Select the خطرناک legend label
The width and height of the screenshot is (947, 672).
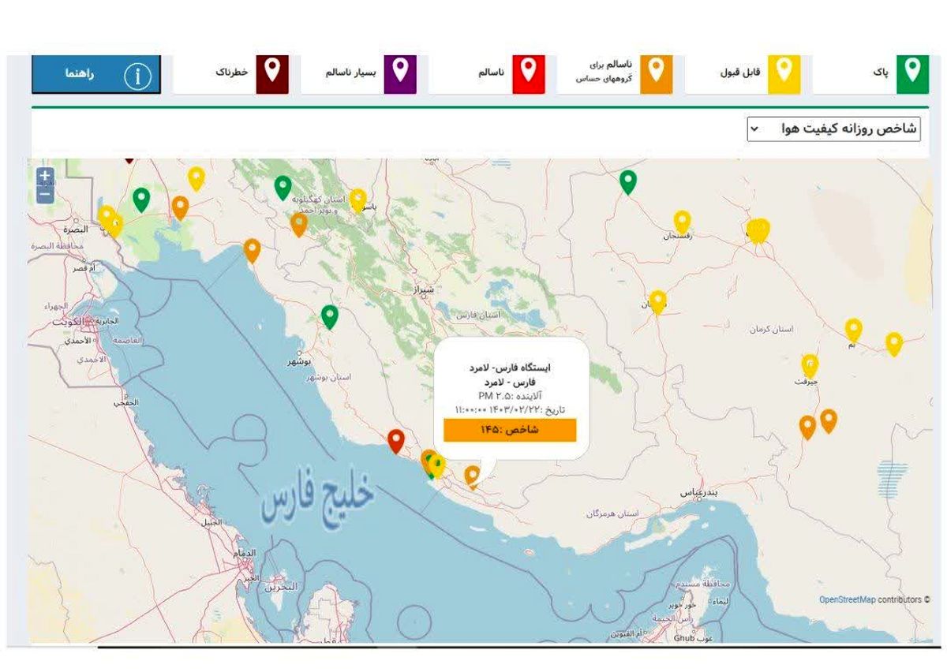coord(232,72)
